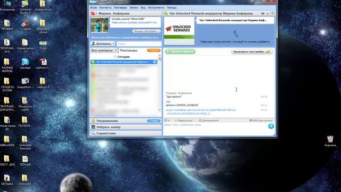Open the Контакты menu
The width and height of the screenshot is (341, 192).
105,7
